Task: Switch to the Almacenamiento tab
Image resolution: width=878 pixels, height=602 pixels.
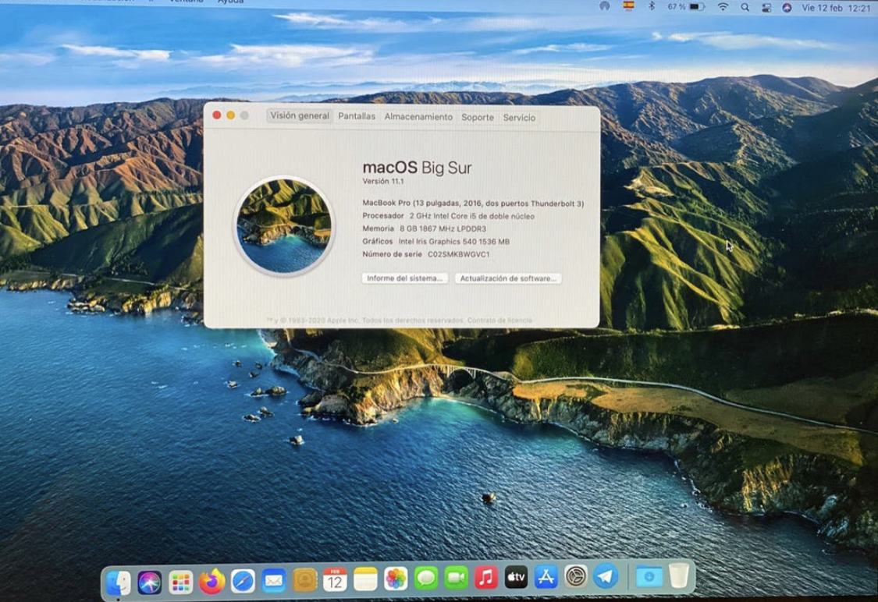Action: (418, 117)
